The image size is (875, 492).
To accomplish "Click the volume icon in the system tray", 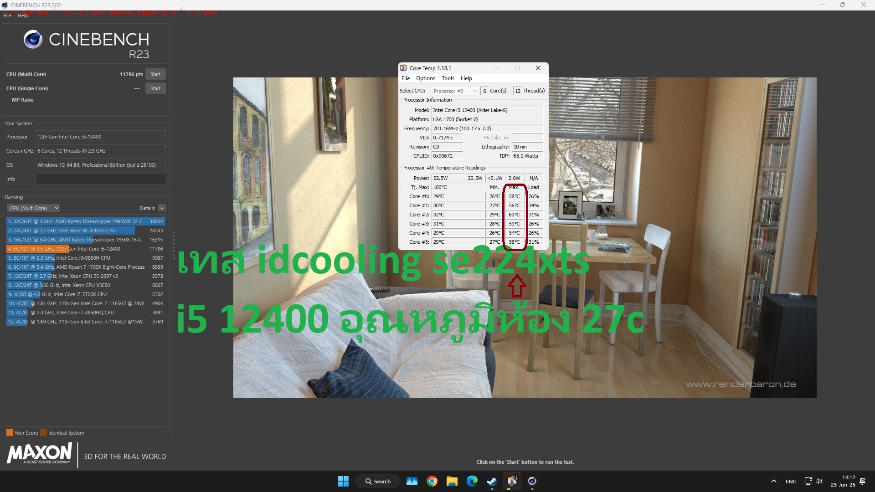I will pos(819,481).
